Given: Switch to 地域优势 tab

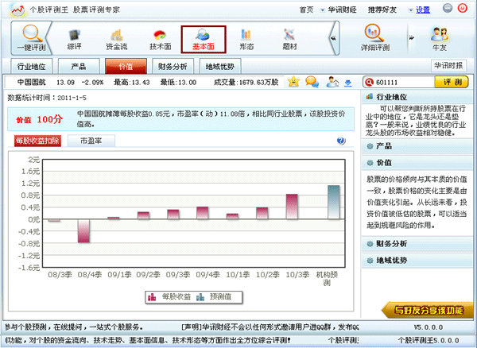Looking at the screenshot, I should pyautogui.click(x=220, y=66).
